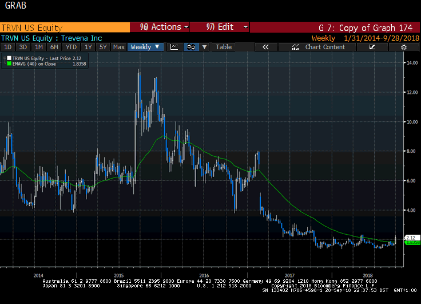Click the Weekly label beside date range
The height and width of the screenshot is (304, 421).
[323, 38]
